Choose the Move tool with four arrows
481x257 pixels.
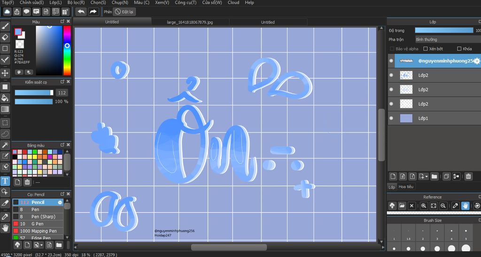(5, 73)
